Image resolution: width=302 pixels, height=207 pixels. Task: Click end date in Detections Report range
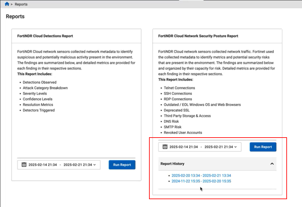coord(78,165)
